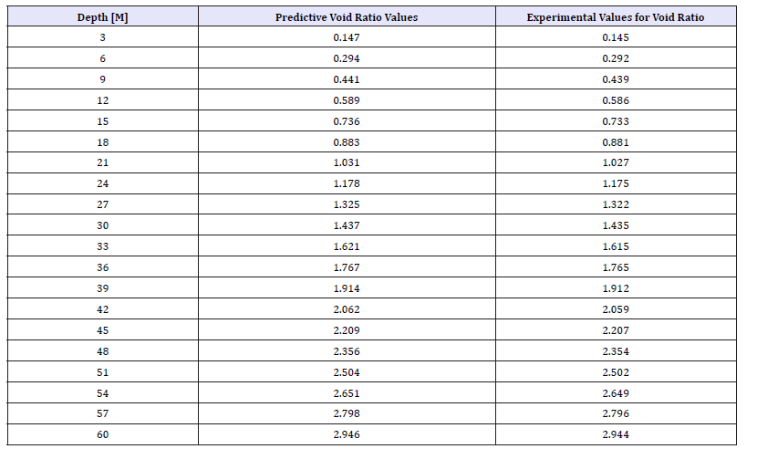Select the experimental value 2.059 cell

616,310
